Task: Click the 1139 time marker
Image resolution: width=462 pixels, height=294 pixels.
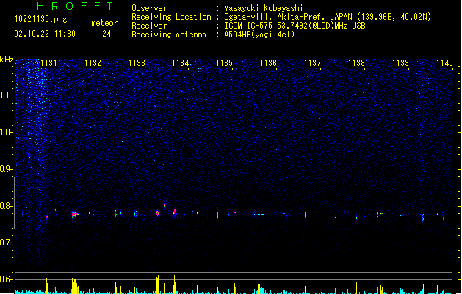Action: 401,63
